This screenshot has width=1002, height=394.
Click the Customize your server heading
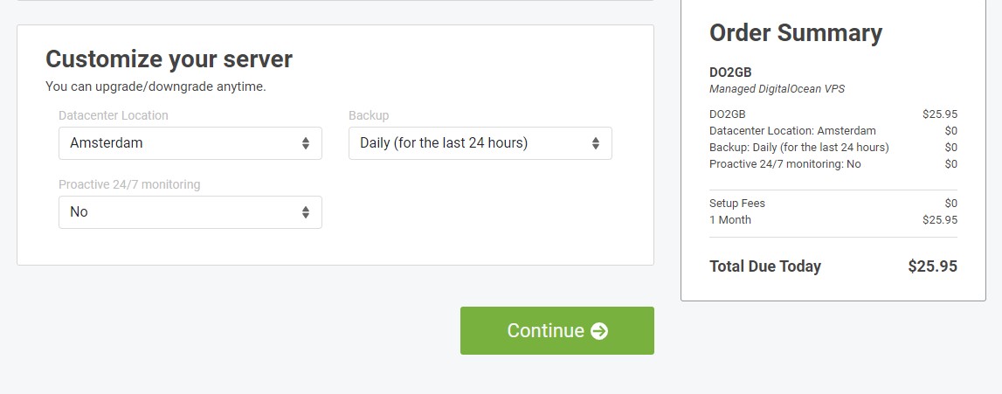(169, 59)
